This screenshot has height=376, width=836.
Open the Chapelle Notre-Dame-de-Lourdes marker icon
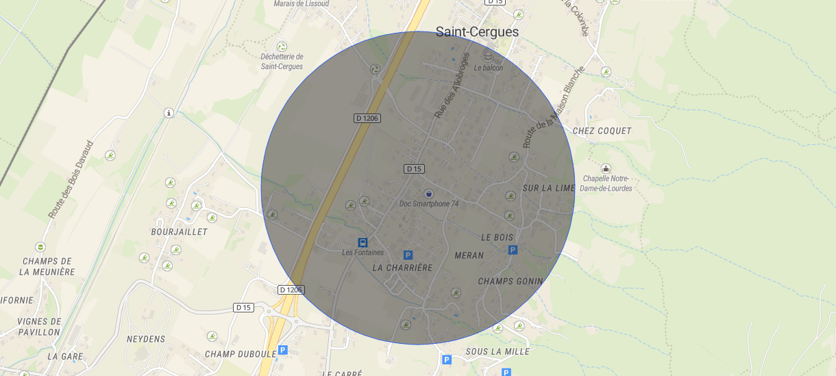[606, 168]
